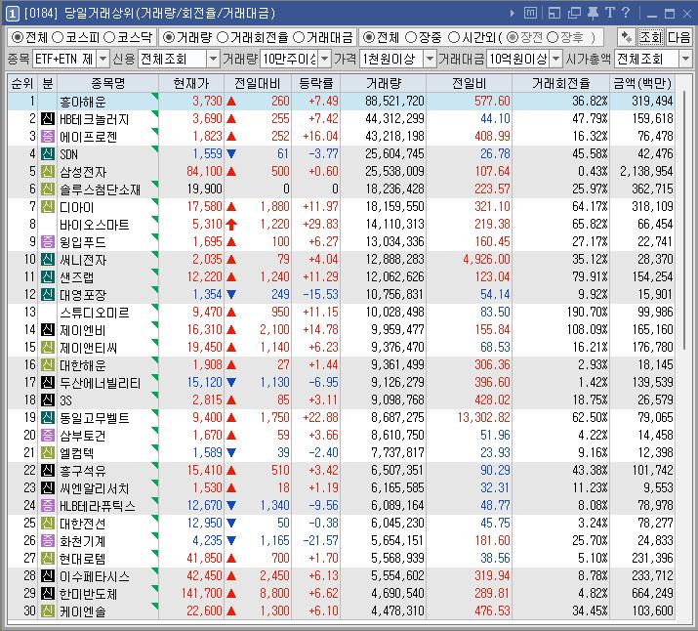This screenshot has height=631, width=698.
Task: Sort by the 종목명 column header
Action: (x=107, y=83)
